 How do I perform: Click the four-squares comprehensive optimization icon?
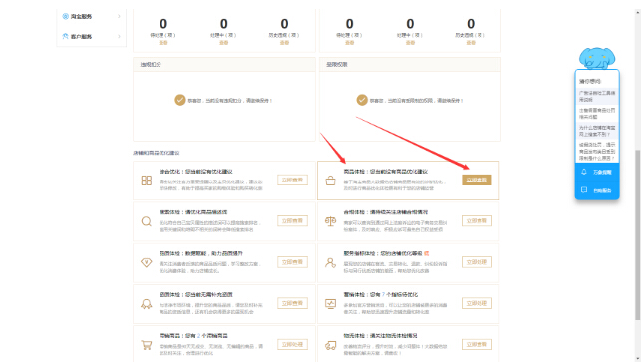(146, 181)
